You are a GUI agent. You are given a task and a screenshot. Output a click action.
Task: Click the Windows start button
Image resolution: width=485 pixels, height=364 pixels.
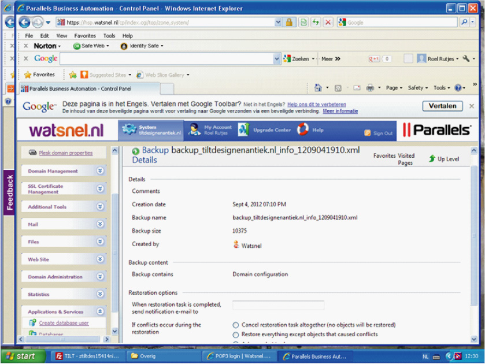click(x=24, y=356)
